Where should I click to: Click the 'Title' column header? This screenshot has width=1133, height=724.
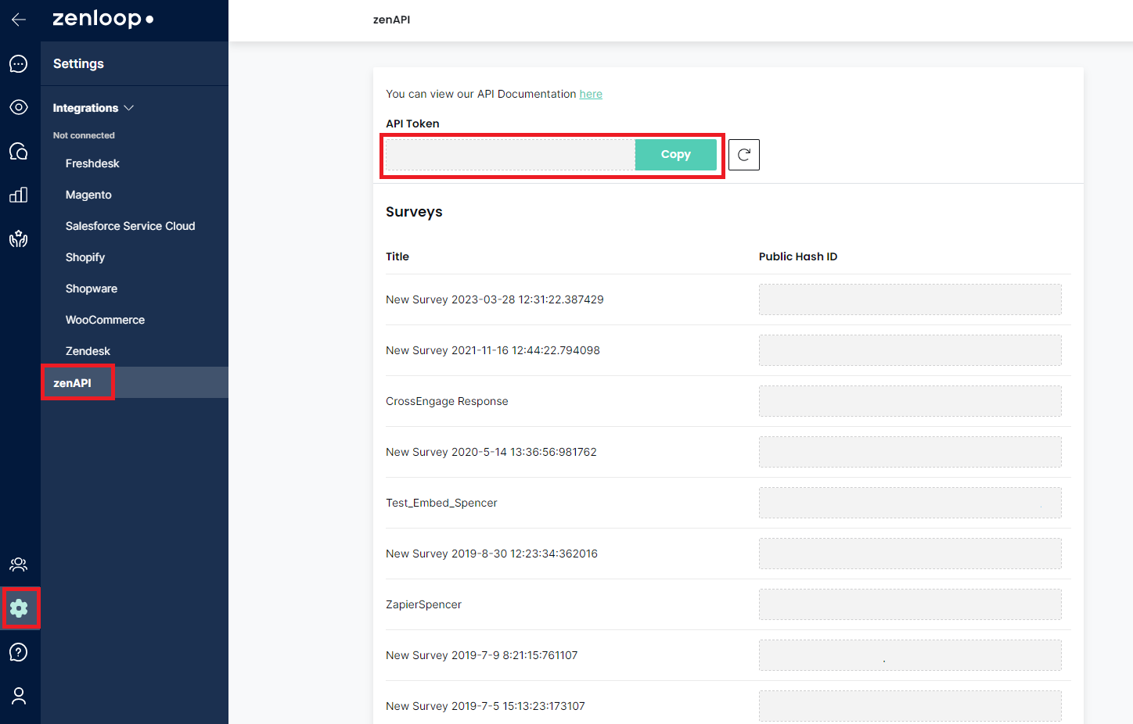click(x=397, y=256)
